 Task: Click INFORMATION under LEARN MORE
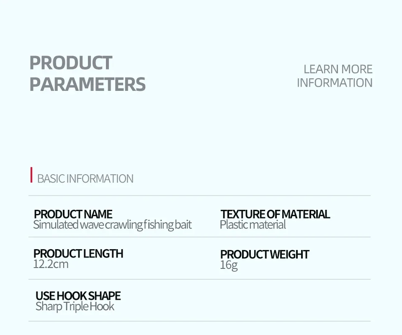pyautogui.click(x=334, y=82)
